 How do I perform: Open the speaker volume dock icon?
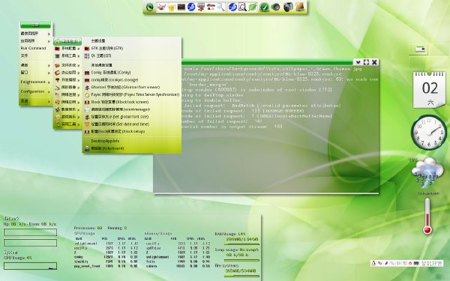(276, 7)
